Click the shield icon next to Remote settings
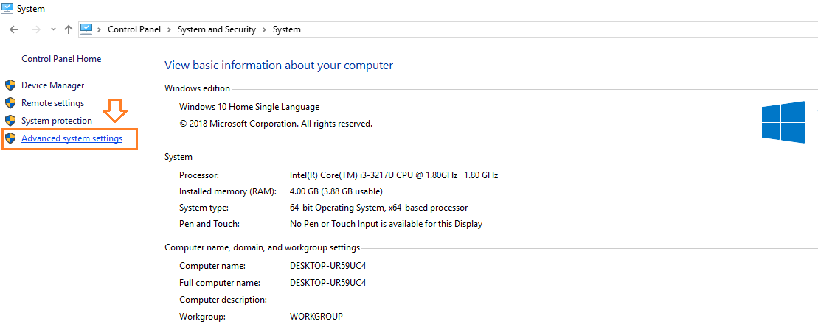The height and width of the screenshot is (327, 818). [10, 103]
